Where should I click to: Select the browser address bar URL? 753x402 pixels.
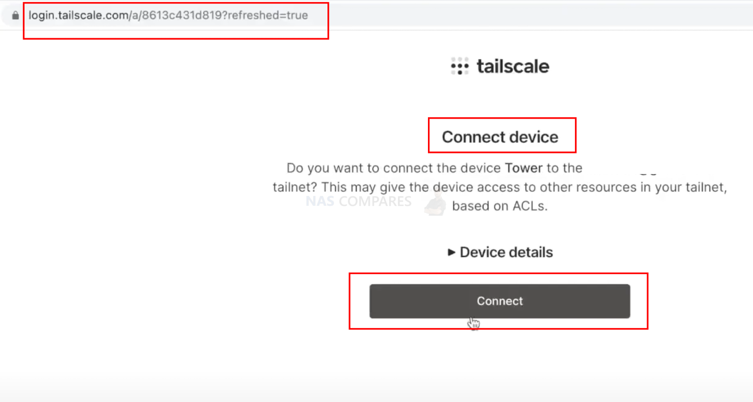pos(169,15)
